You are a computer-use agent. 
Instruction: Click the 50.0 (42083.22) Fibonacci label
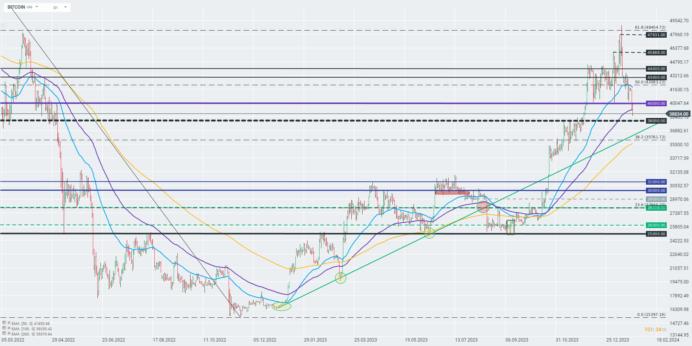650,82
